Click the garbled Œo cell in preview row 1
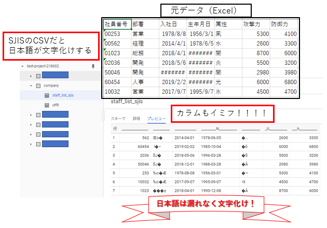This screenshot has height=228, width=327. (x=158, y=138)
